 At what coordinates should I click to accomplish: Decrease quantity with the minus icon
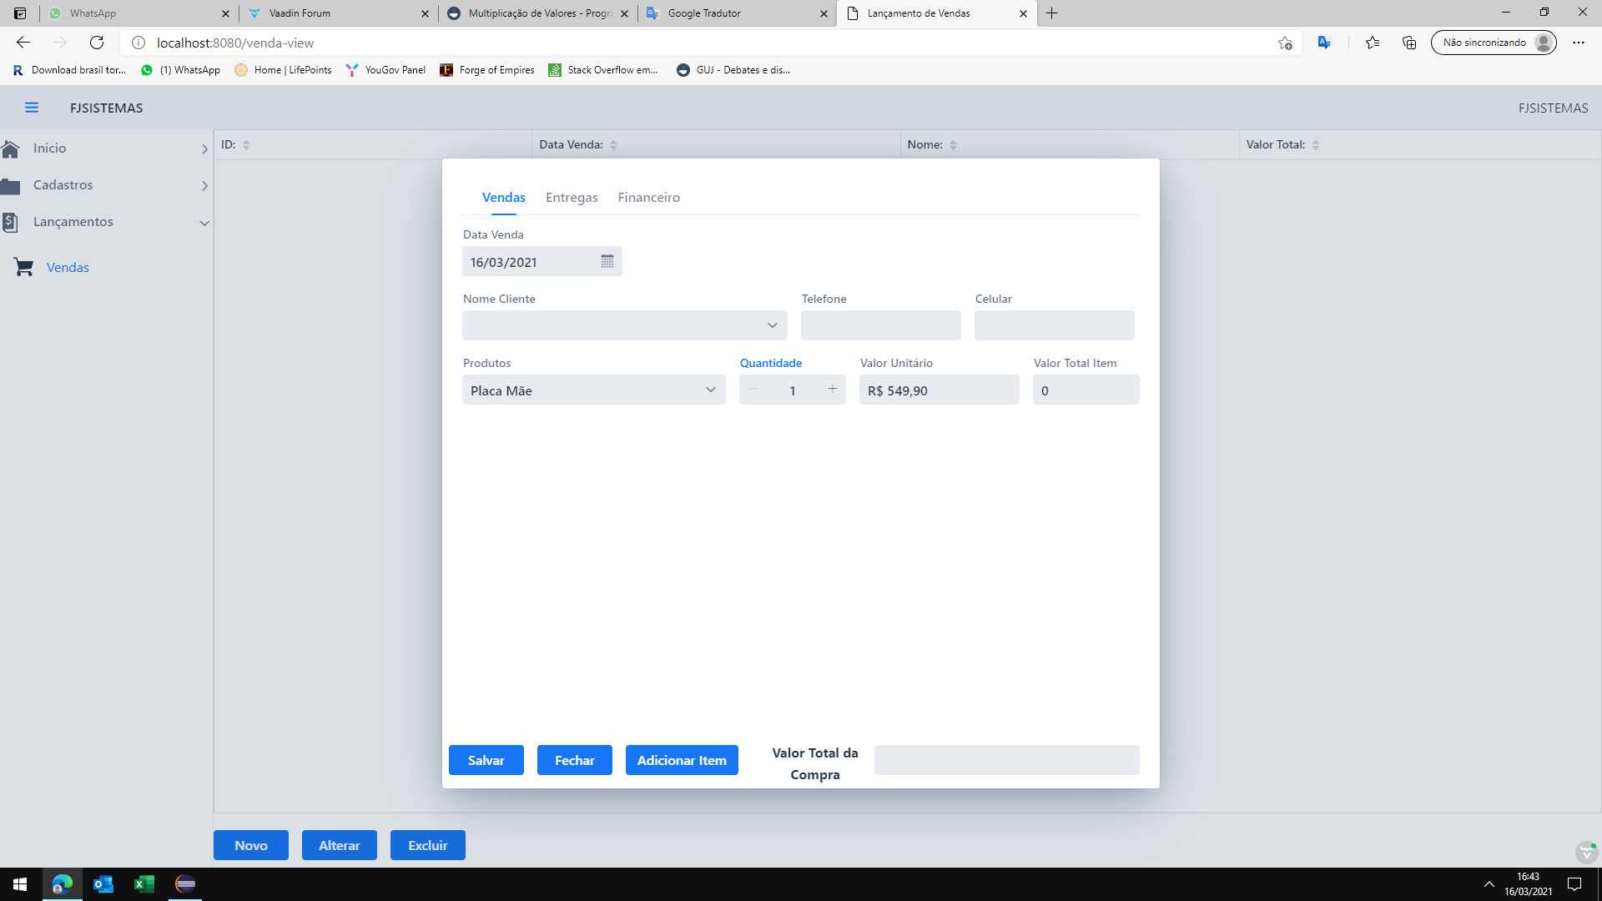pyautogui.click(x=753, y=389)
